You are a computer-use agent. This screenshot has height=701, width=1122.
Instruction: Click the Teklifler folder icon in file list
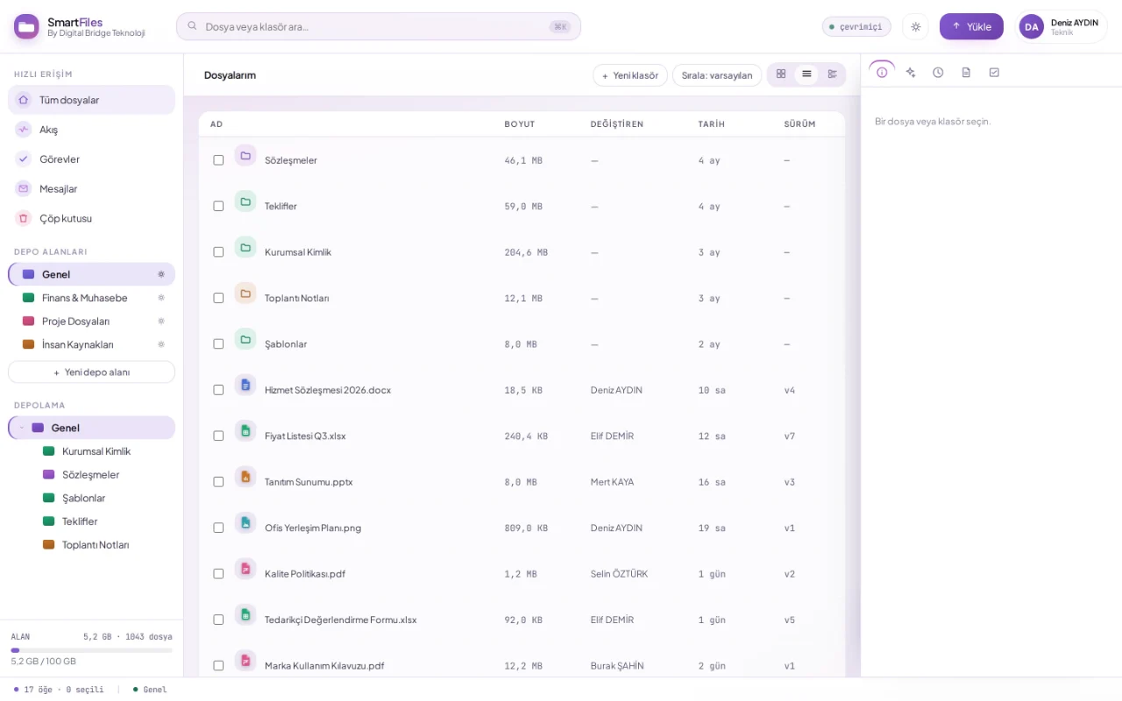click(245, 202)
